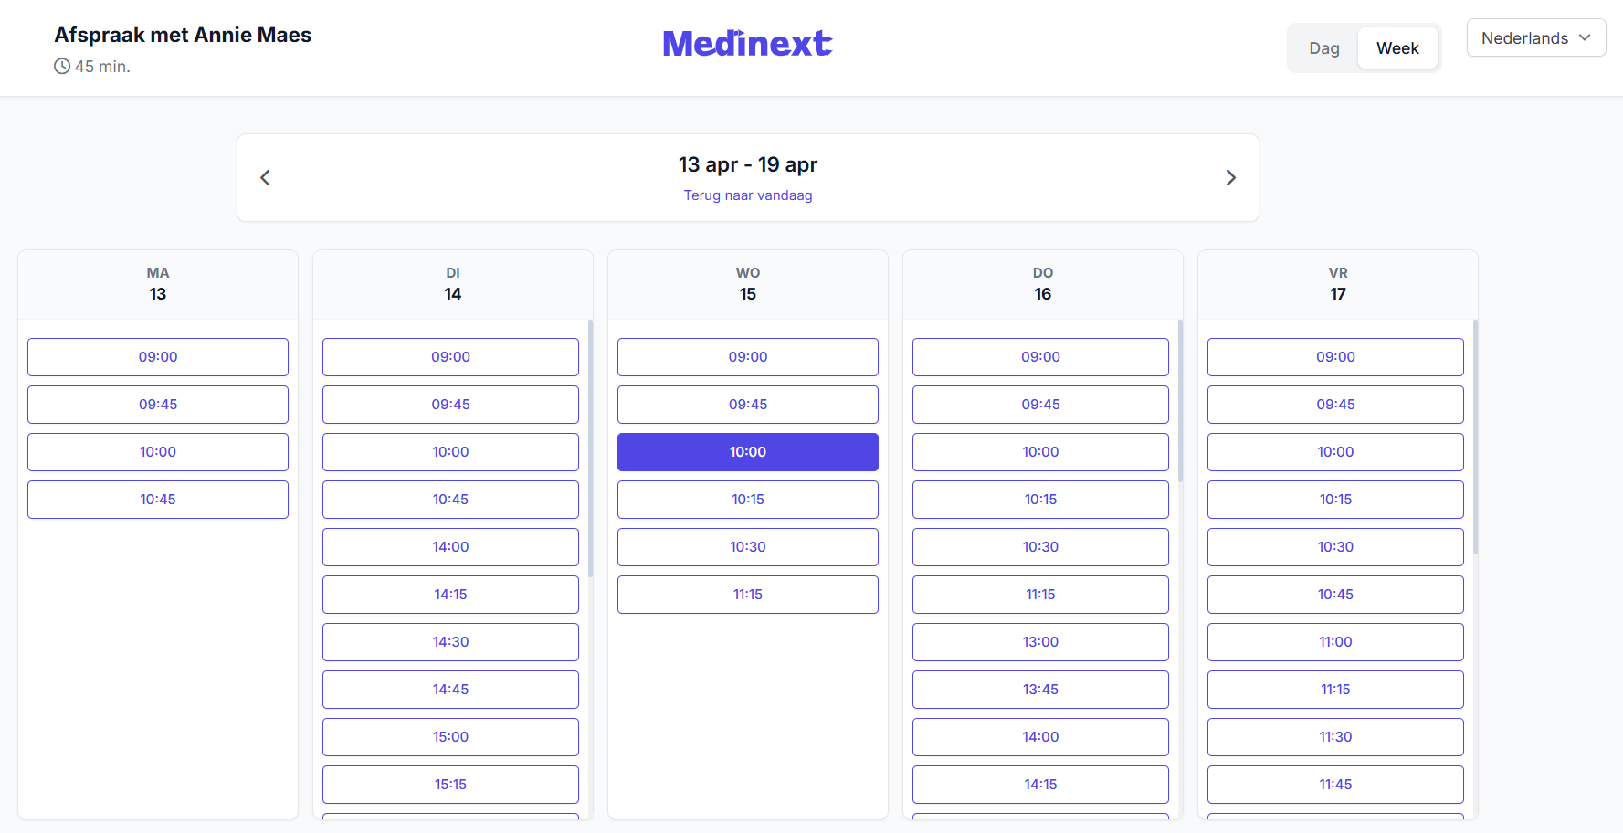Image resolution: width=1623 pixels, height=833 pixels.
Task: Pick 10:45 on Monday 13
Action: click(158, 500)
